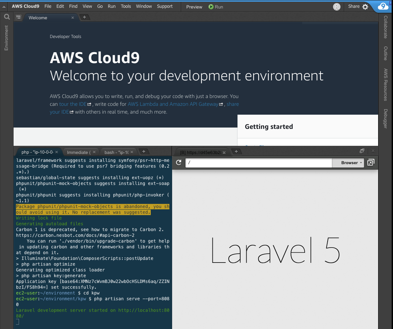Open the Edit menu
Image resolution: width=393 pixels, height=329 pixels.
coord(60,6)
